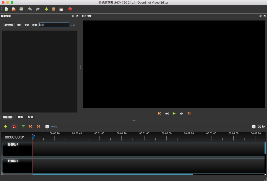Screen dimensions: 267x181
Task: Switch to the 特效 tab
Action: click(30, 117)
